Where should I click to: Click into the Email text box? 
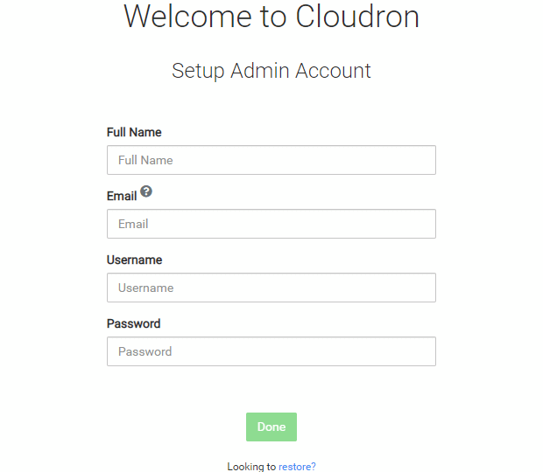(x=271, y=224)
